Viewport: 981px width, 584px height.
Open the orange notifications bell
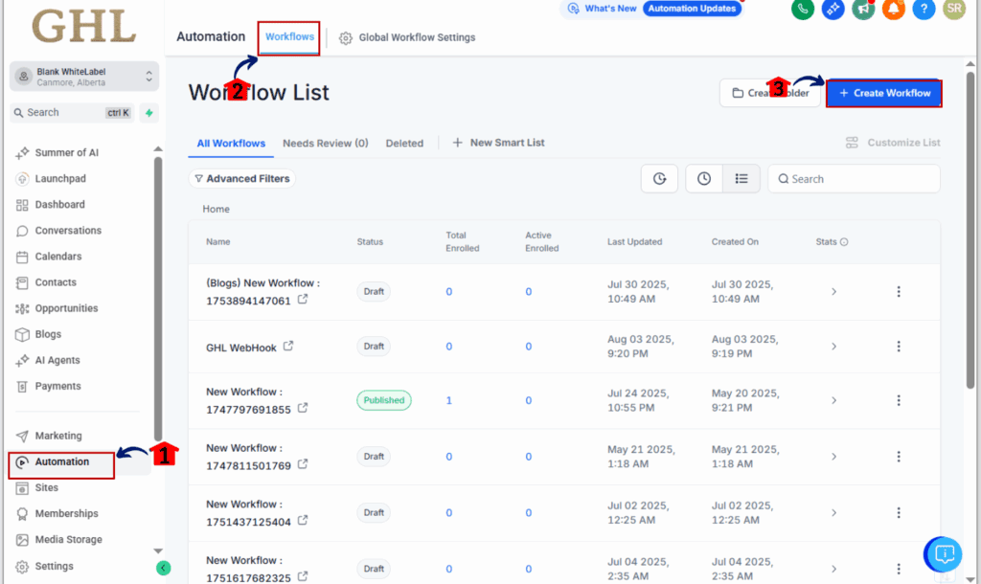pyautogui.click(x=894, y=9)
